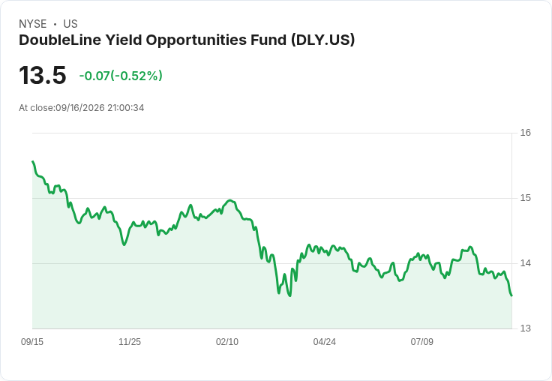Viewport: 552px width, 381px height.
Task: Select the 11/25 x-axis date label
Action: [130, 341]
